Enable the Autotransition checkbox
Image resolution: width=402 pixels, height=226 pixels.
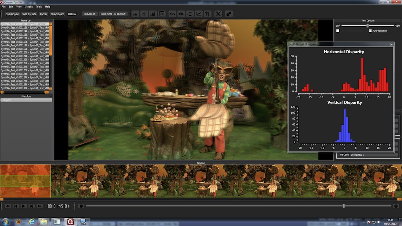pos(370,31)
